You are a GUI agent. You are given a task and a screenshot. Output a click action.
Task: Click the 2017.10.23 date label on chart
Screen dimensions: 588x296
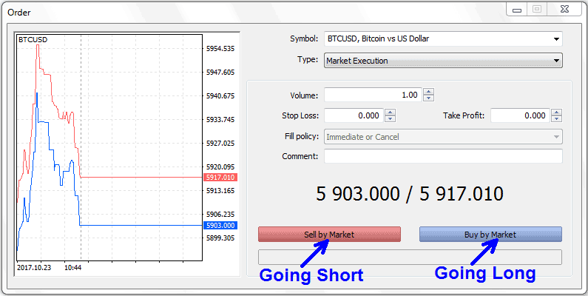point(34,268)
